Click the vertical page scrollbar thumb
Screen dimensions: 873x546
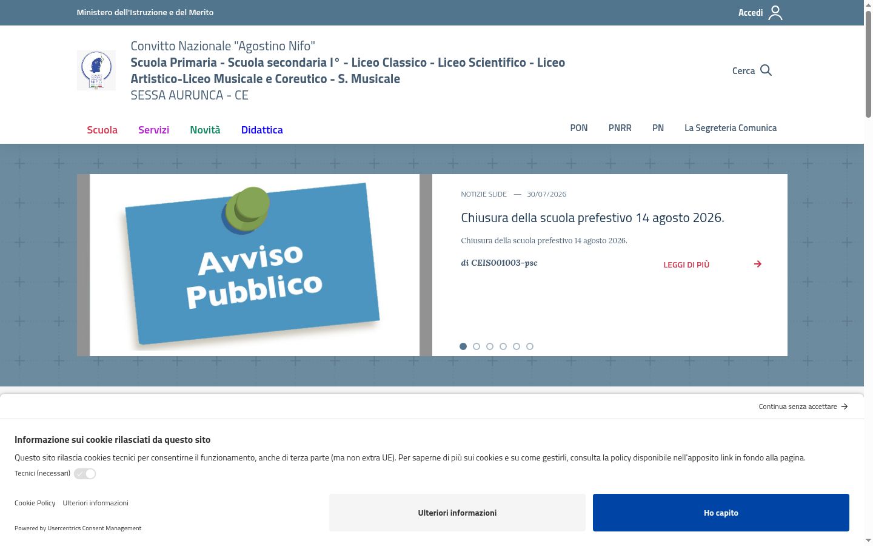(x=868, y=64)
